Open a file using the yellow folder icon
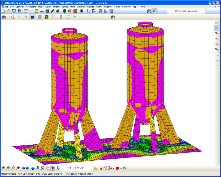221x177 pixels. pyautogui.click(x=9, y=11)
